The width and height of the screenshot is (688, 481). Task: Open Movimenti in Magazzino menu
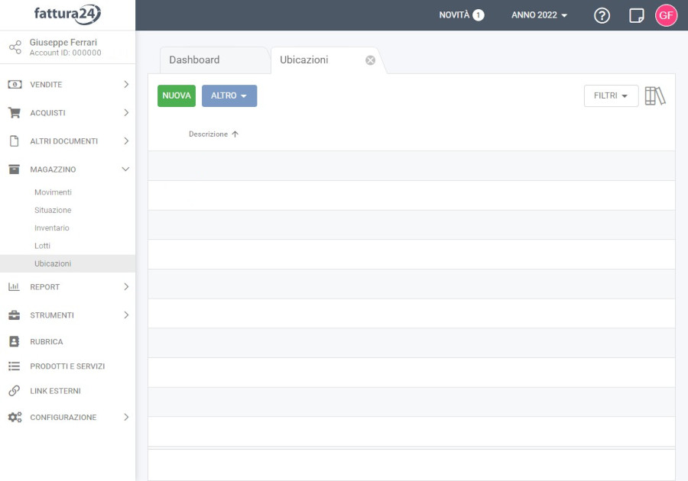53,192
